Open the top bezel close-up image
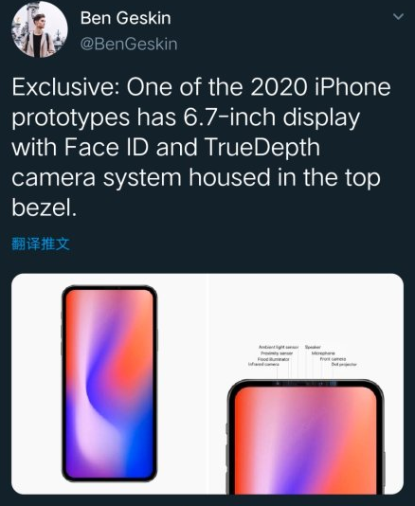Viewport: 415px width, 506px height. (306, 384)
